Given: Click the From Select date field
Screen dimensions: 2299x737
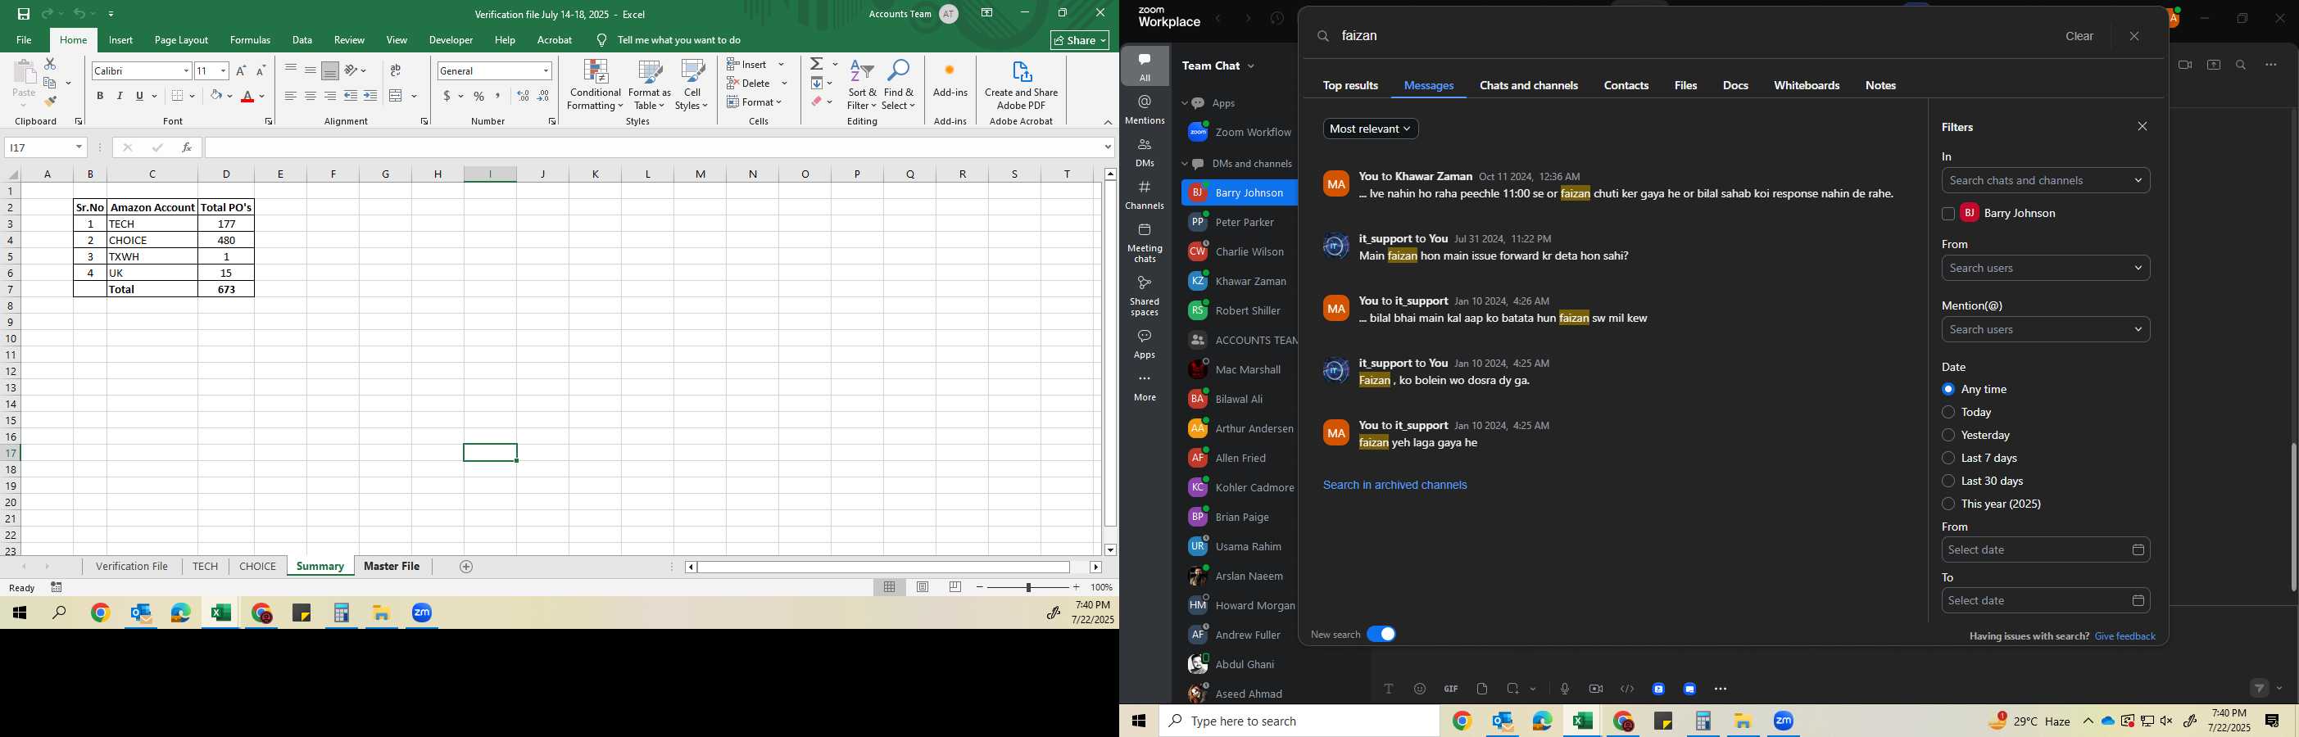Looking at the screenshot, I should pyautogui.click(x=2045, y=549).
